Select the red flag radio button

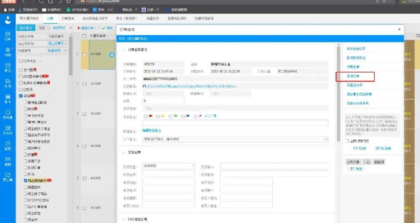tap(146, 116)
